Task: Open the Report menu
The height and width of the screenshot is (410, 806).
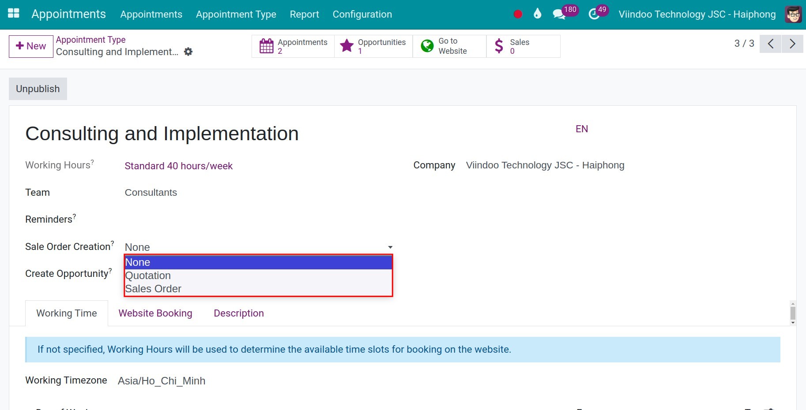Action: (305, 14)
